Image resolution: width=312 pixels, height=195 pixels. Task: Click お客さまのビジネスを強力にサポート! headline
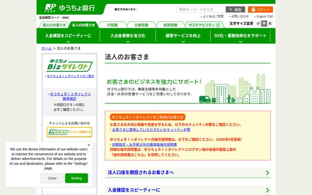point(154,81)
